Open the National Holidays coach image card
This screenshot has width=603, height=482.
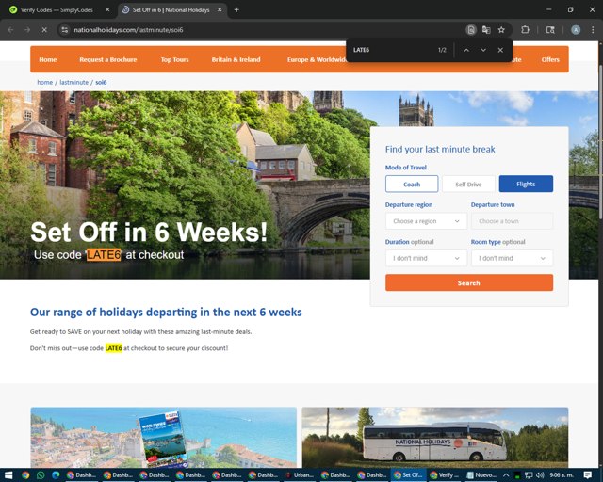(x=435, y=438)
